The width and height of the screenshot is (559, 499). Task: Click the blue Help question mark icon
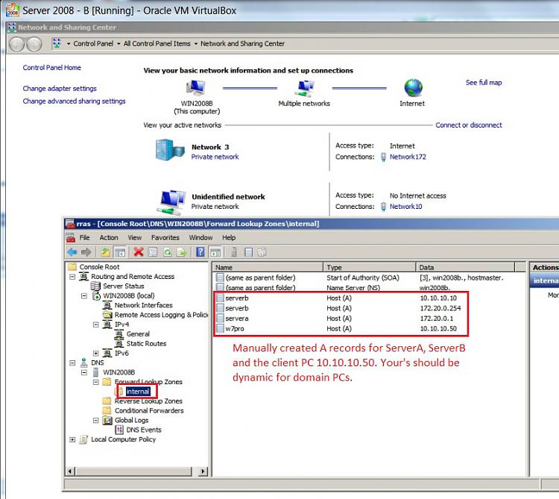(x=200, y=252)
